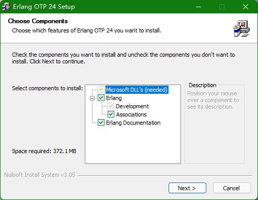Select the Associations tree item label

coord(131,114)
